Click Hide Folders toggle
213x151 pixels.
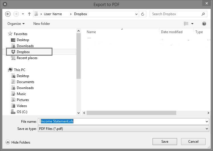tap(18, 142)
